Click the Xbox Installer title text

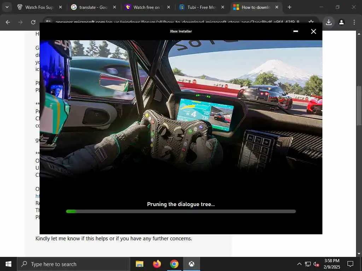point(181,31)
